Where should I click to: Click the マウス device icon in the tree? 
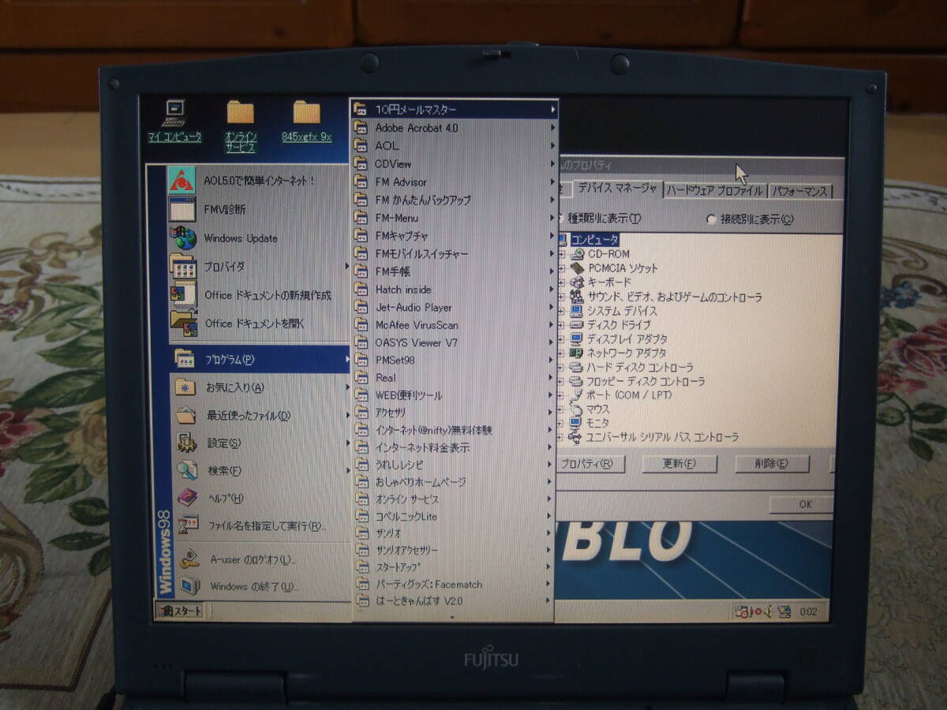(577, 409)
